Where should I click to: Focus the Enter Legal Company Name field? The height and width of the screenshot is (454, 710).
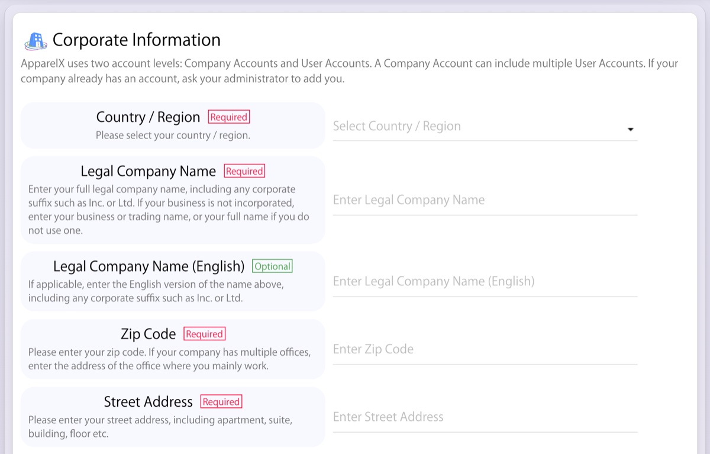click(485, 200)
